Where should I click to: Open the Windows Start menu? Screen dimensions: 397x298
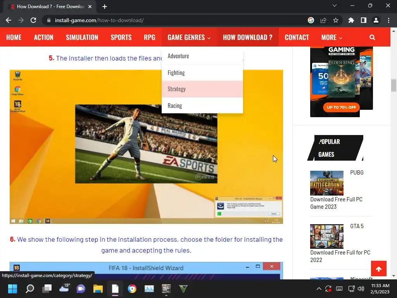[12, 289]
